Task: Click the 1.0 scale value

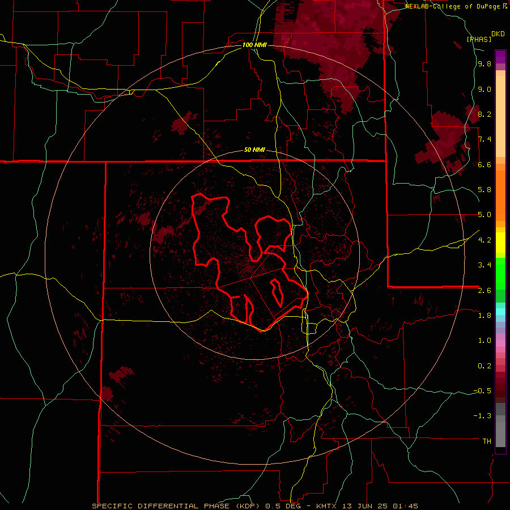Action: tap(484, 341)
